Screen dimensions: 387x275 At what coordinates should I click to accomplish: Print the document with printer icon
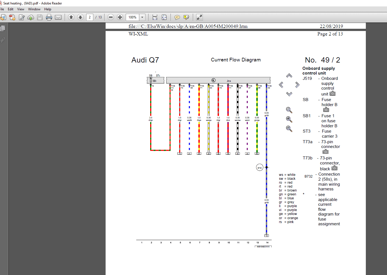tap(49, 17)
